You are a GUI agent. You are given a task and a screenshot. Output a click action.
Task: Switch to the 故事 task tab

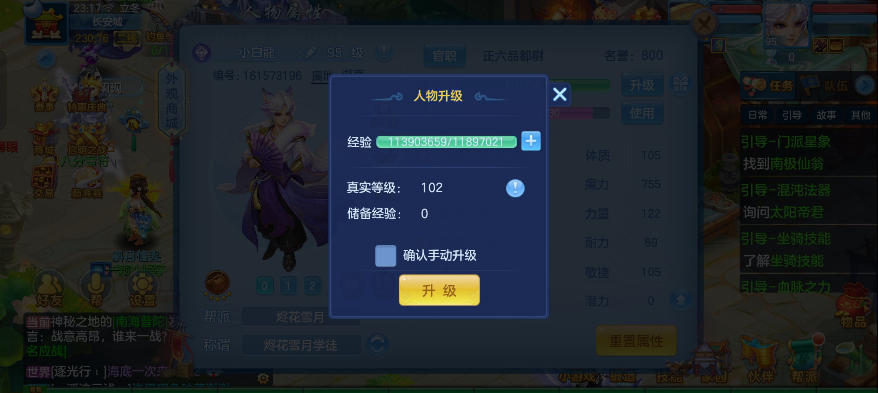(x=826, y=115)
